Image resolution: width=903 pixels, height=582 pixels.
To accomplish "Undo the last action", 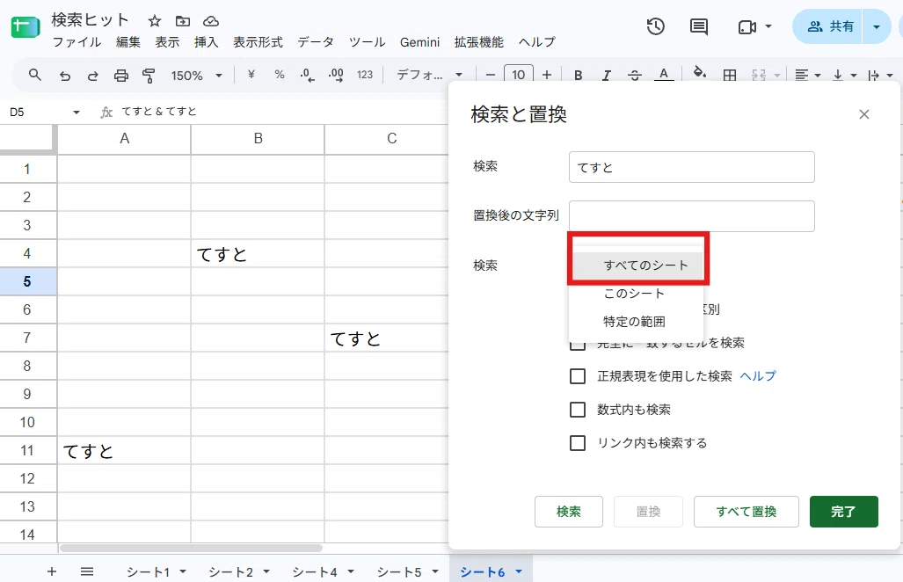I will [x=64, y=76].
